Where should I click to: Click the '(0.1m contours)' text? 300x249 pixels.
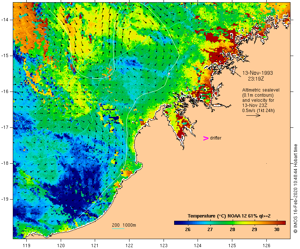click(258, 95)
